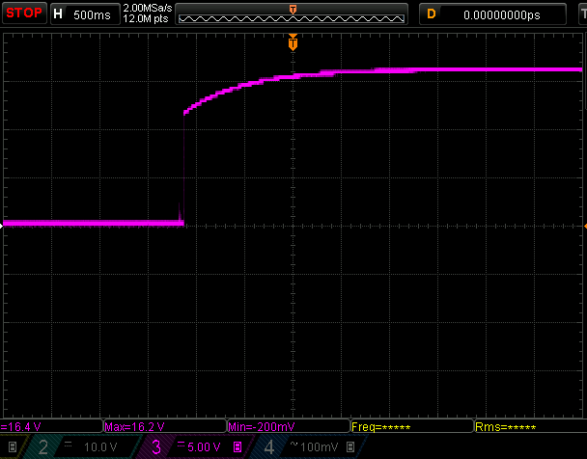Click channel 3 bandwidth limit B icon
Viewport: 587px width, 459px height.
pos(238,447)
